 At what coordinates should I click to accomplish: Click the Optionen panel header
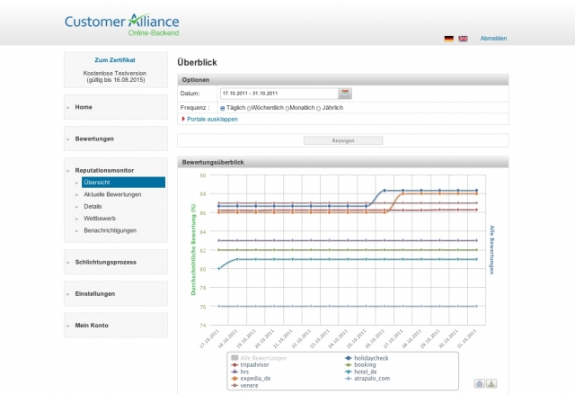tap(343, 80)
